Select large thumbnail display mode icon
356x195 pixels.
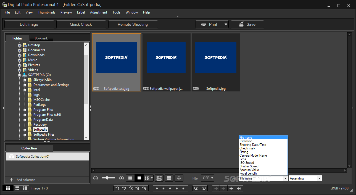tap(130, 178)
